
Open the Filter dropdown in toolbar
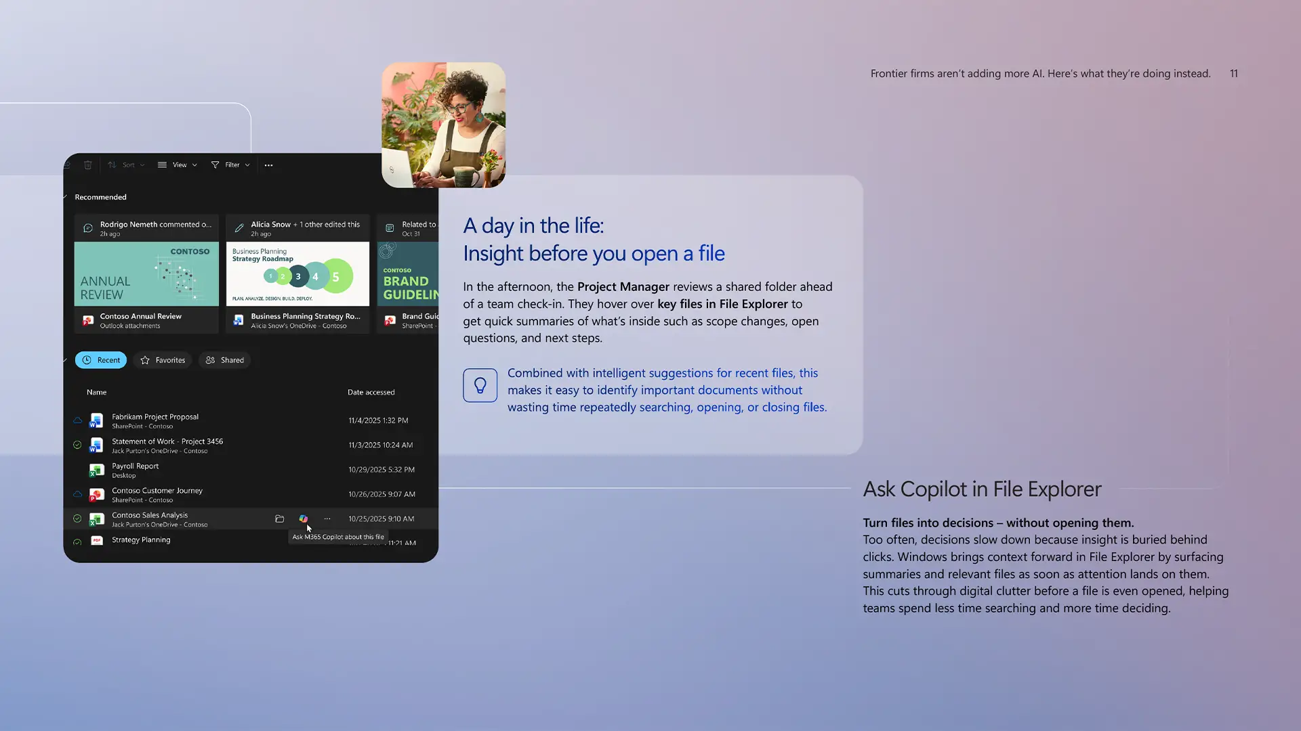(230, 165)
